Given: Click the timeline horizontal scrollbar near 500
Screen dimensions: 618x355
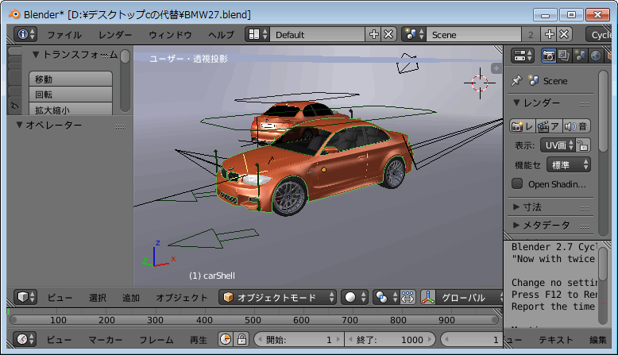Looking at the screenshot, I should click(253, 320).
